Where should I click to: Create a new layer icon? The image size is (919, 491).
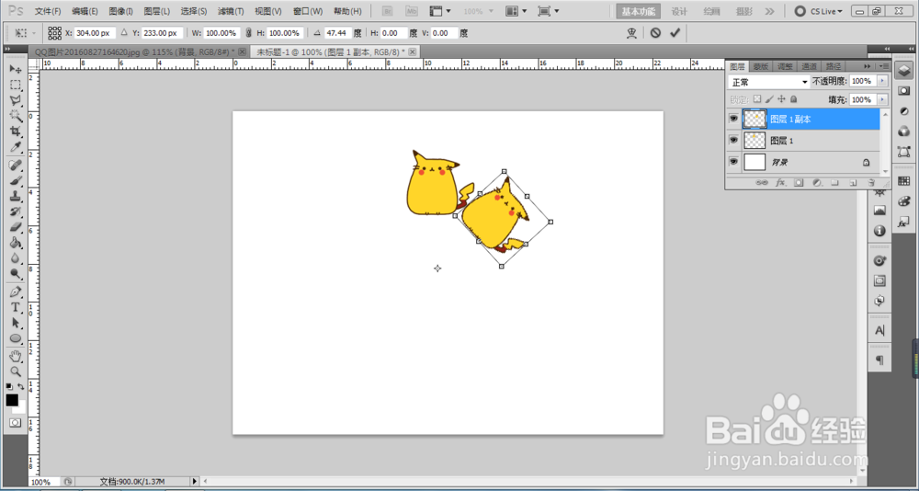(854, 183)
